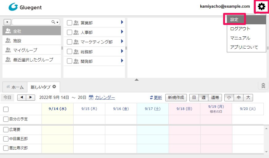The width and height of the screenshot is (269, 158).
Task: Click the calendar icon beside カレンダー
Action: [91, 97]
